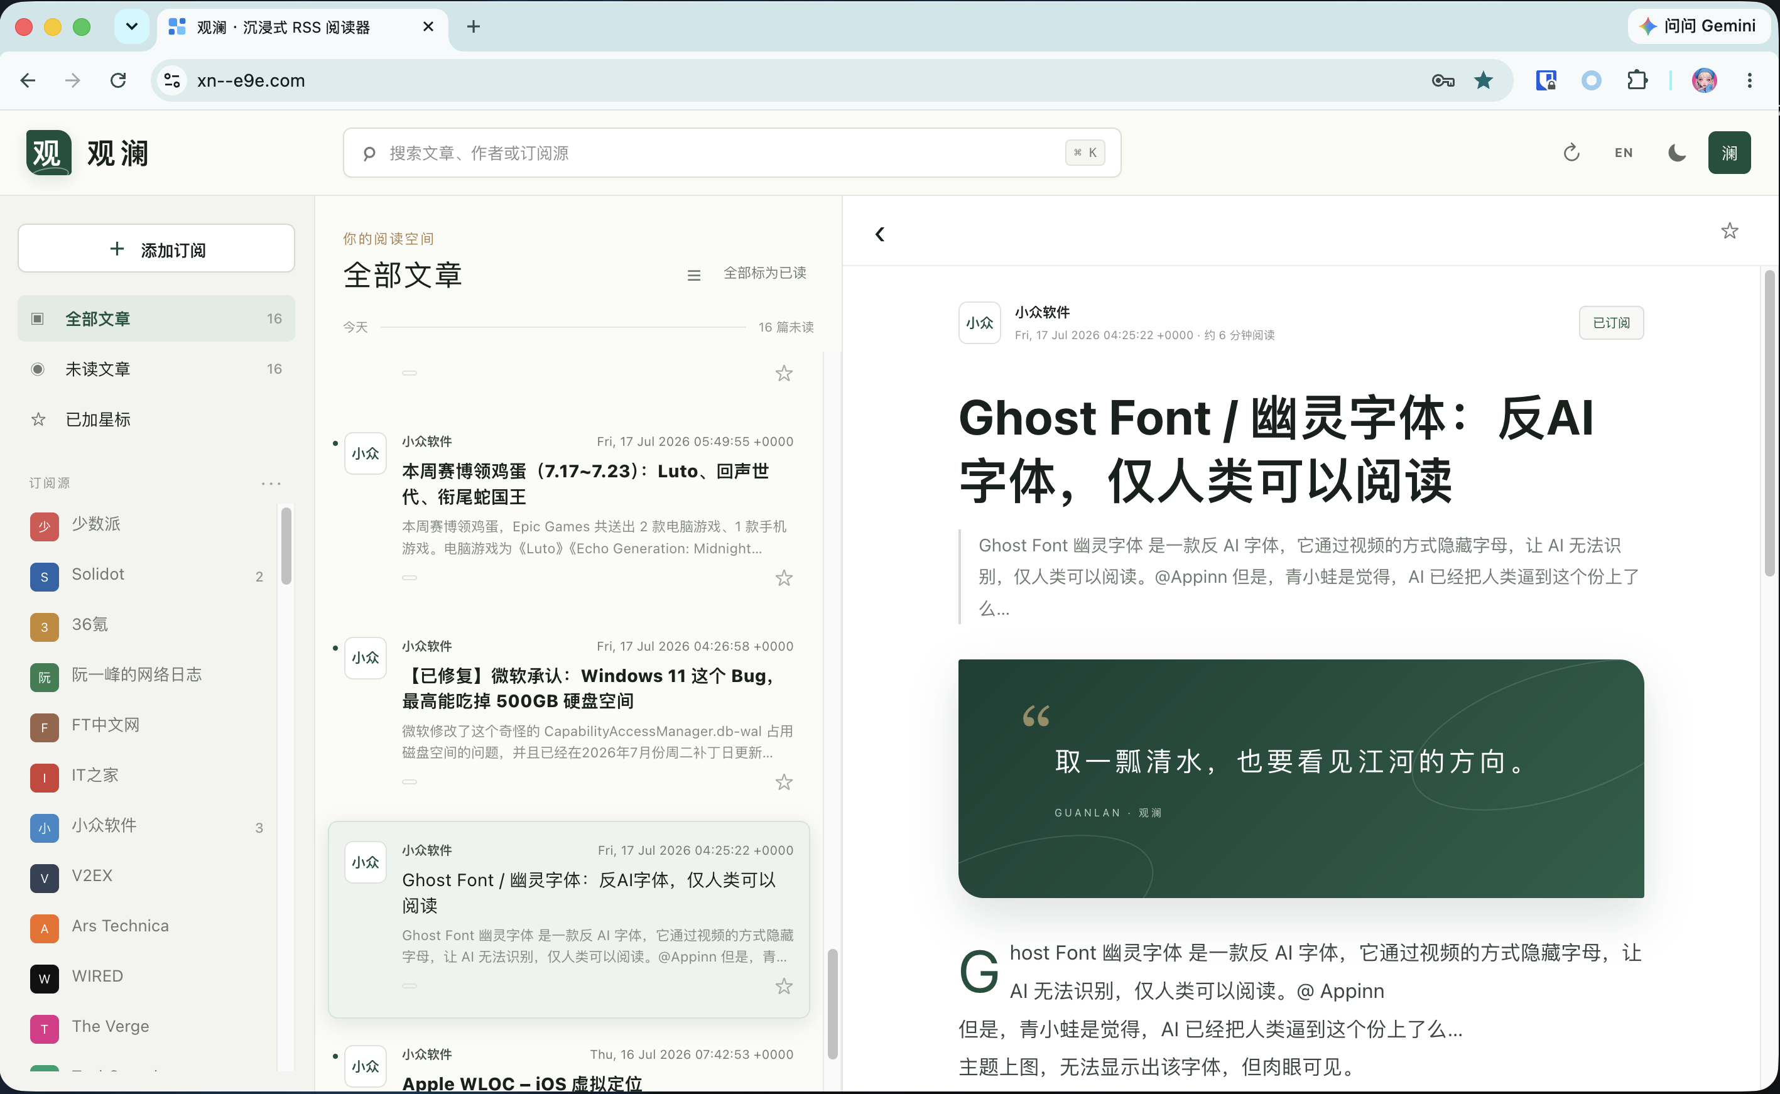Open the Ars Technica feed icon
Screen dimensions: 1780x1094
44,928
